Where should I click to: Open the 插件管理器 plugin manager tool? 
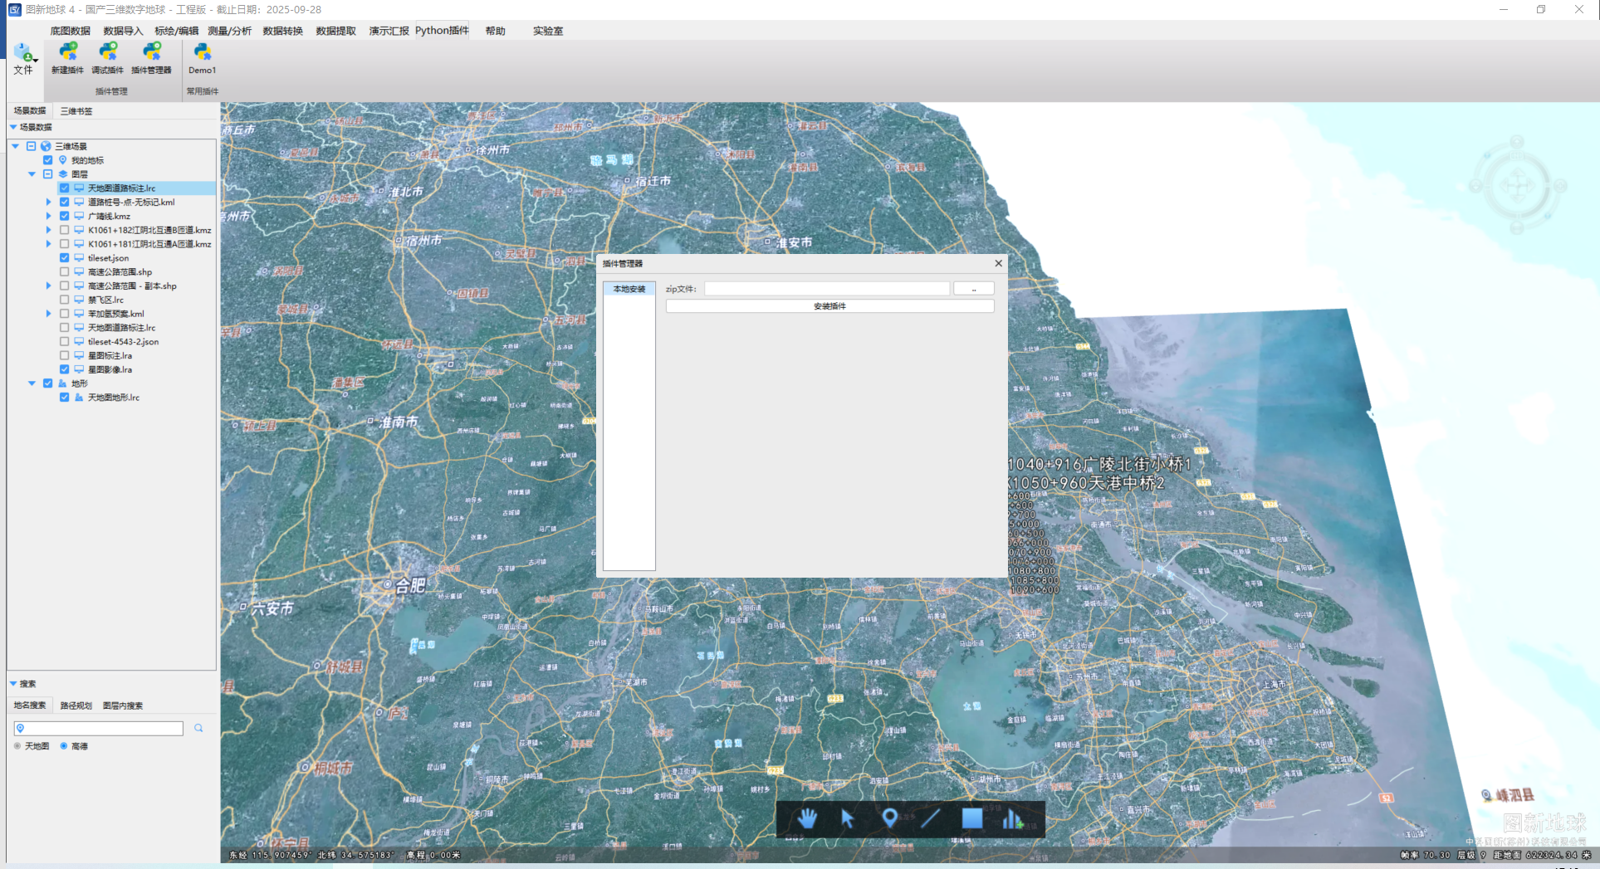pos(152,58)
